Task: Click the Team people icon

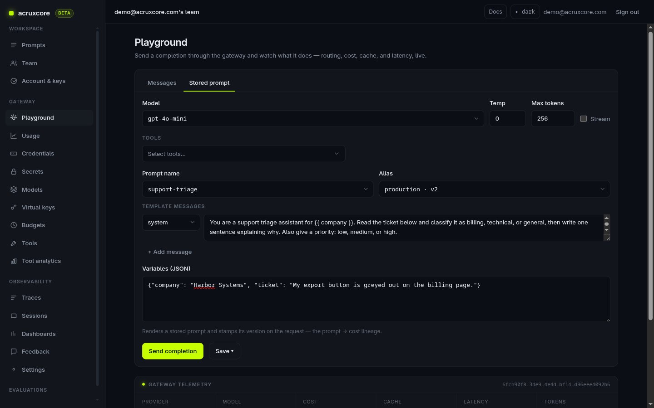Action: point(14,63)
